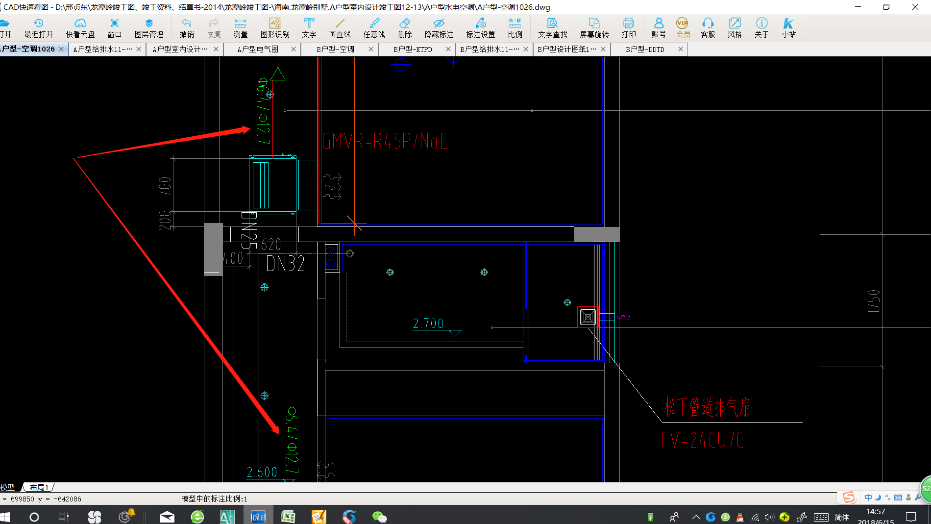The height and width of the screenshot is (524, 931).
Task: Click the DN32 pipe label
Action: [x=285, y=264]
